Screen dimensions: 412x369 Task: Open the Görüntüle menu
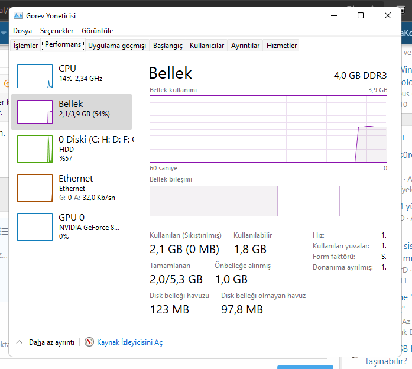point(98,31)
